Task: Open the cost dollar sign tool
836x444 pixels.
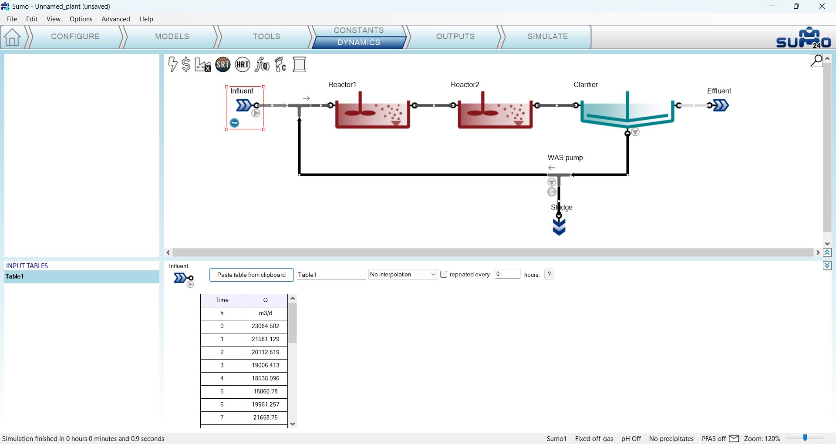Action: coord(186,64)
